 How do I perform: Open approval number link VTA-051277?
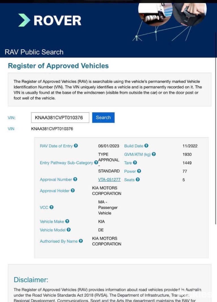[x=109, y=180]
